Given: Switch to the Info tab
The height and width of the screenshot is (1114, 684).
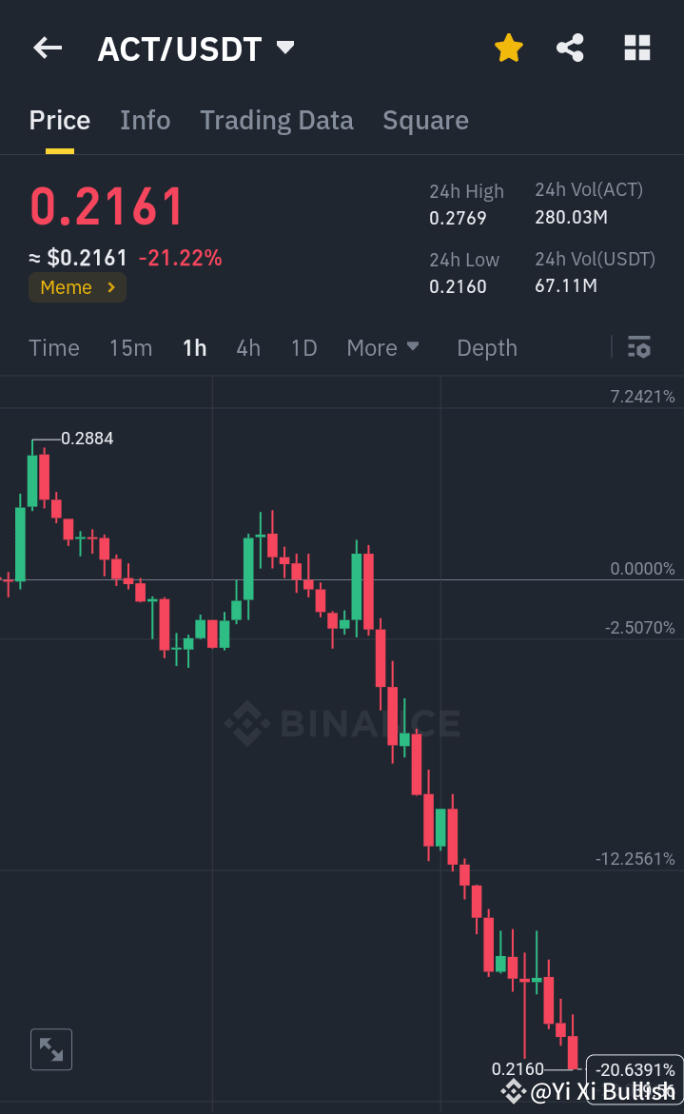Looking at the screenshot, I should [145, 120].
